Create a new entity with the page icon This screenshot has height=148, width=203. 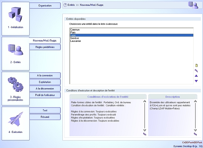tap(196, 65)
